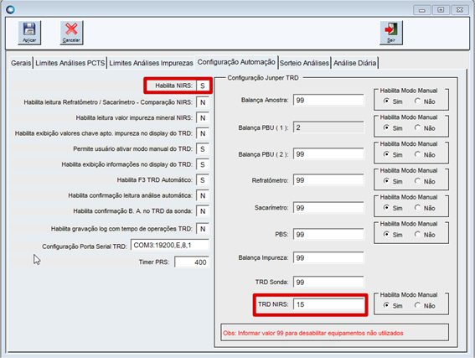
Task: Click the Timer PRS field
Action: tap(192, 262)
